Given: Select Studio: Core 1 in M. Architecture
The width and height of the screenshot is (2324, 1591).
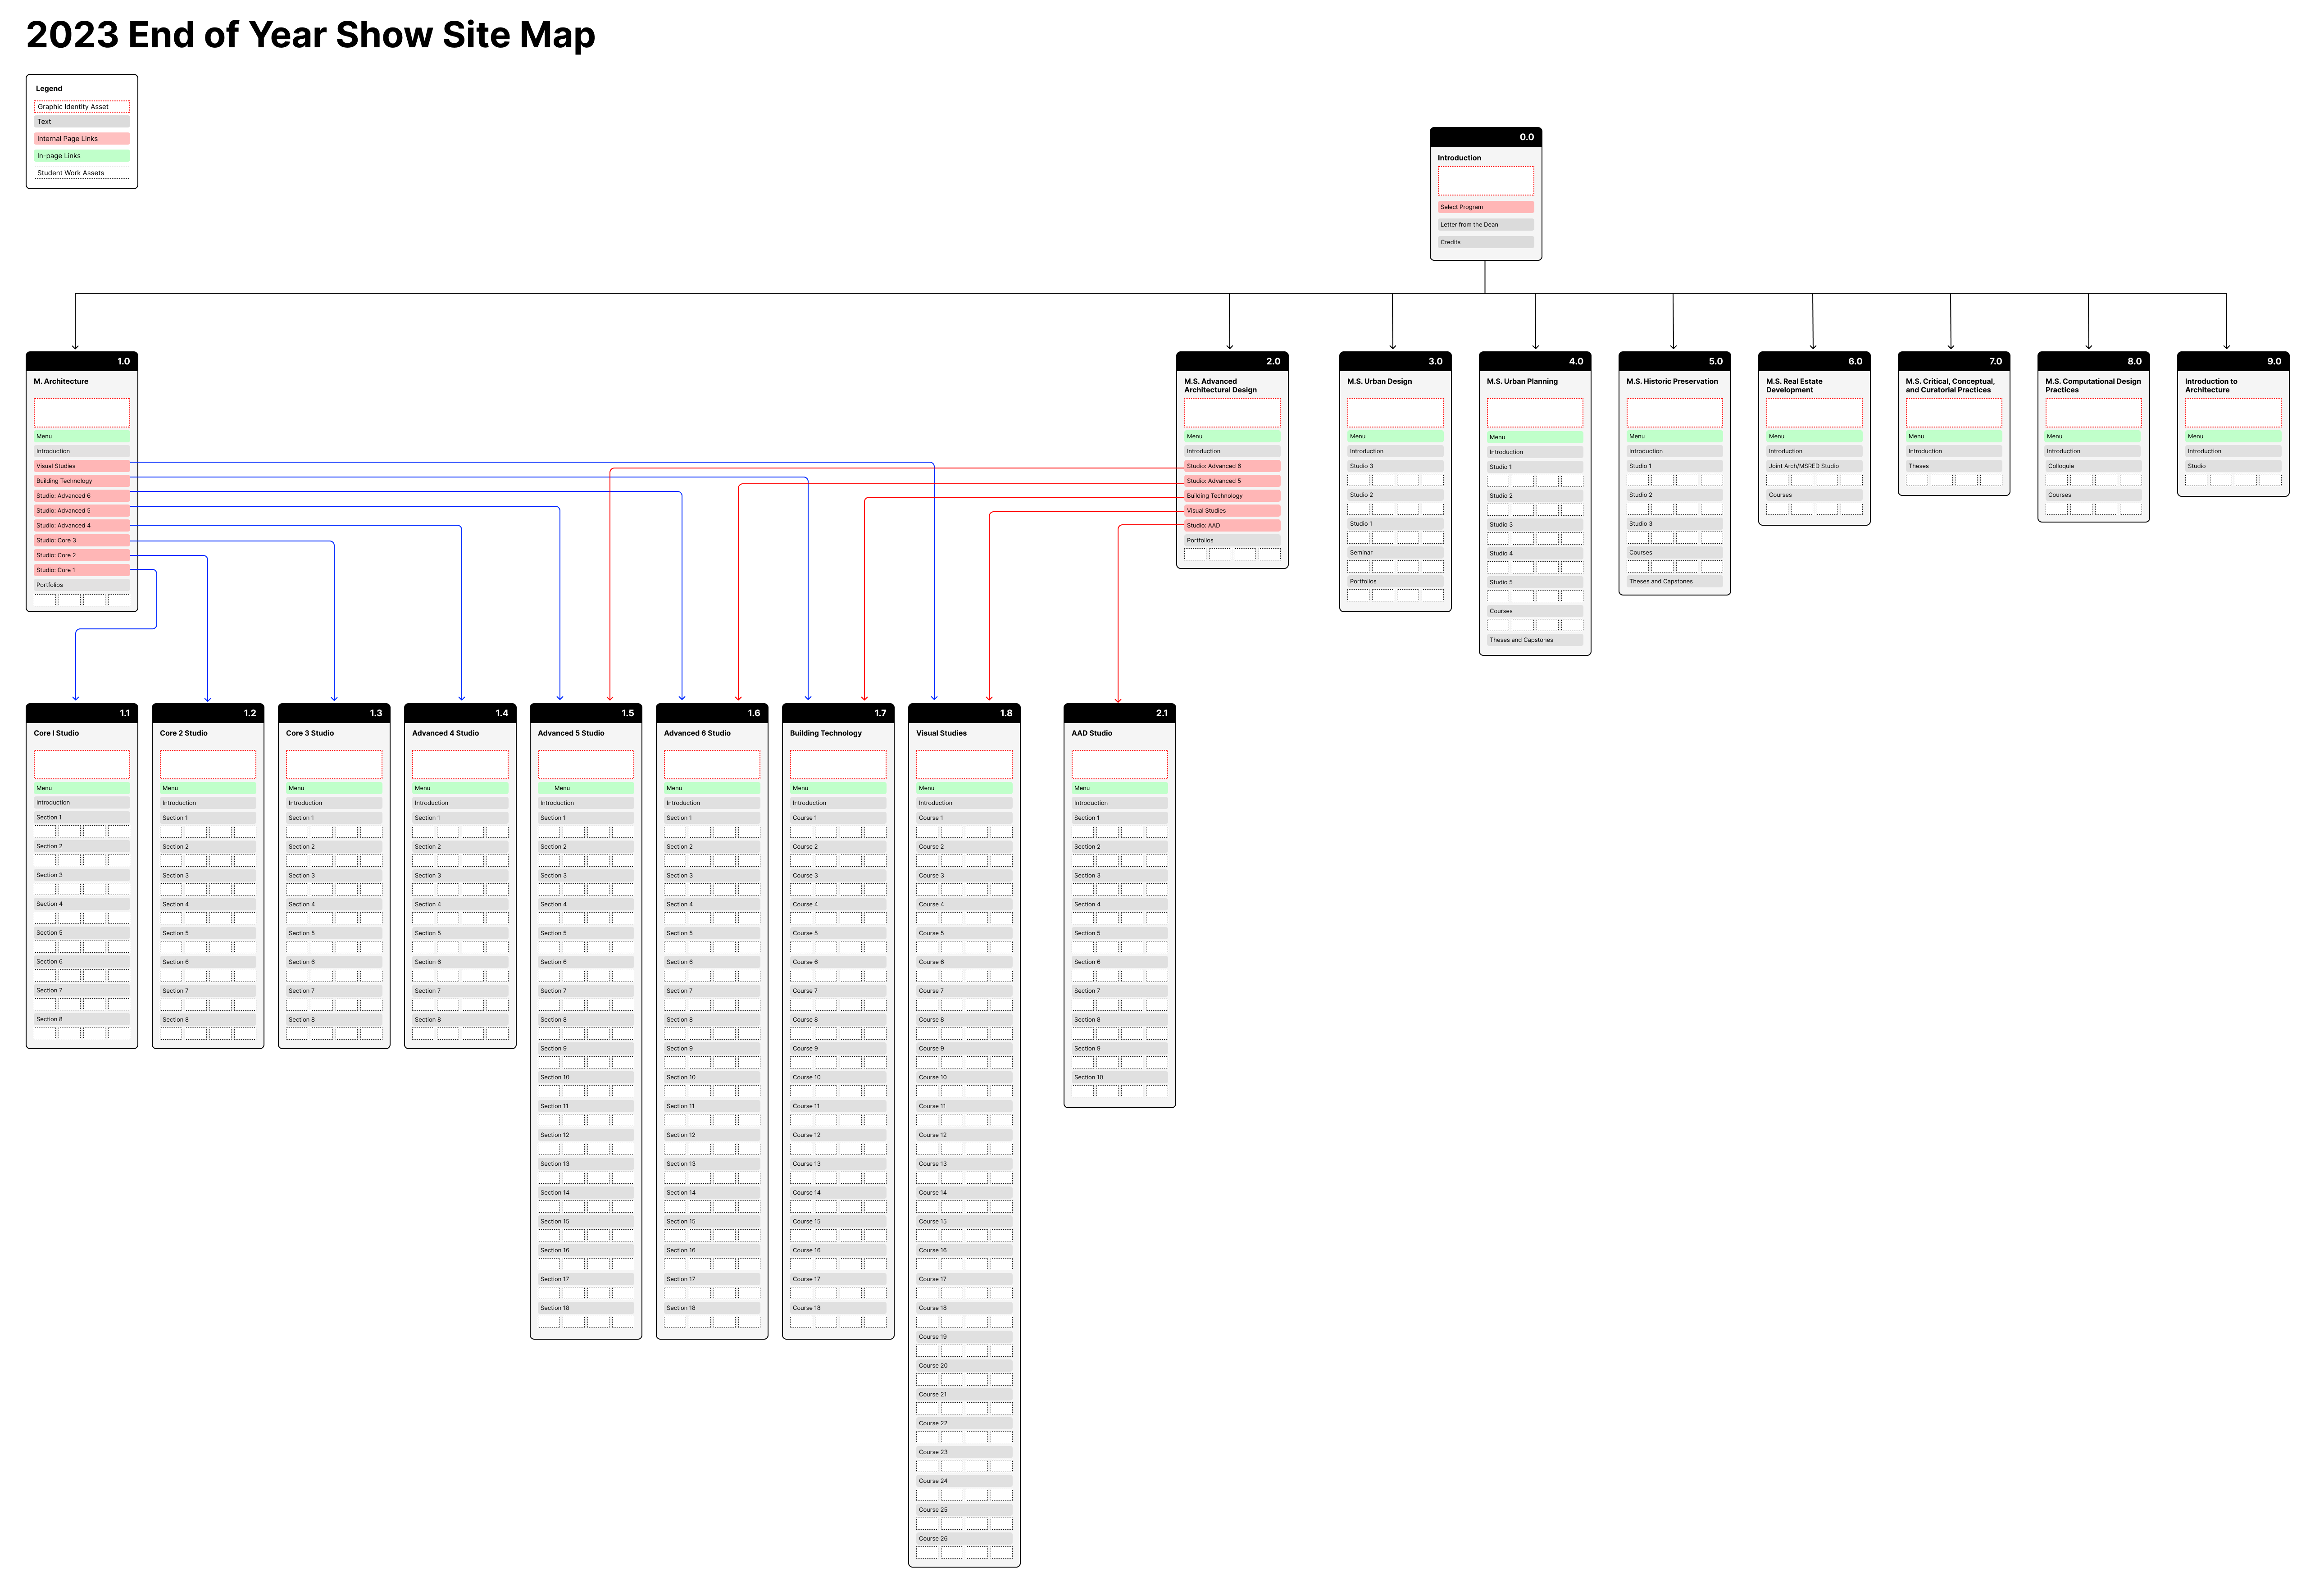Looking at the screenshot, I should [81, 570].
